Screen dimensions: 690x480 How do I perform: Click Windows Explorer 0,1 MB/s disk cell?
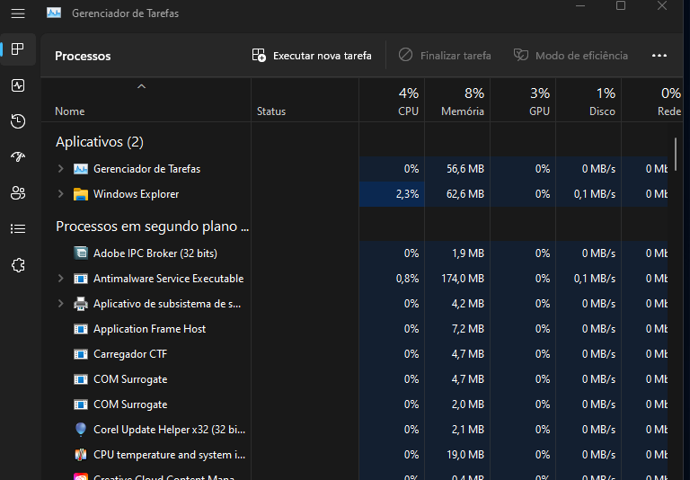[x=588, y=194]
